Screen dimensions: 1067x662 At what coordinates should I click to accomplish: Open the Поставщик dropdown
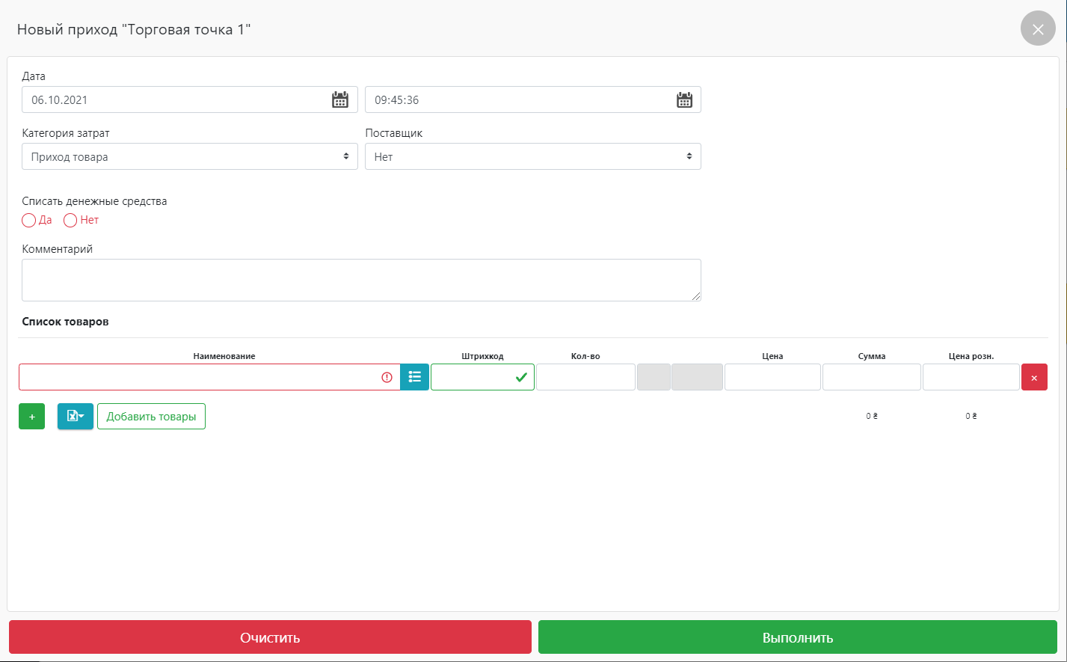532,157
